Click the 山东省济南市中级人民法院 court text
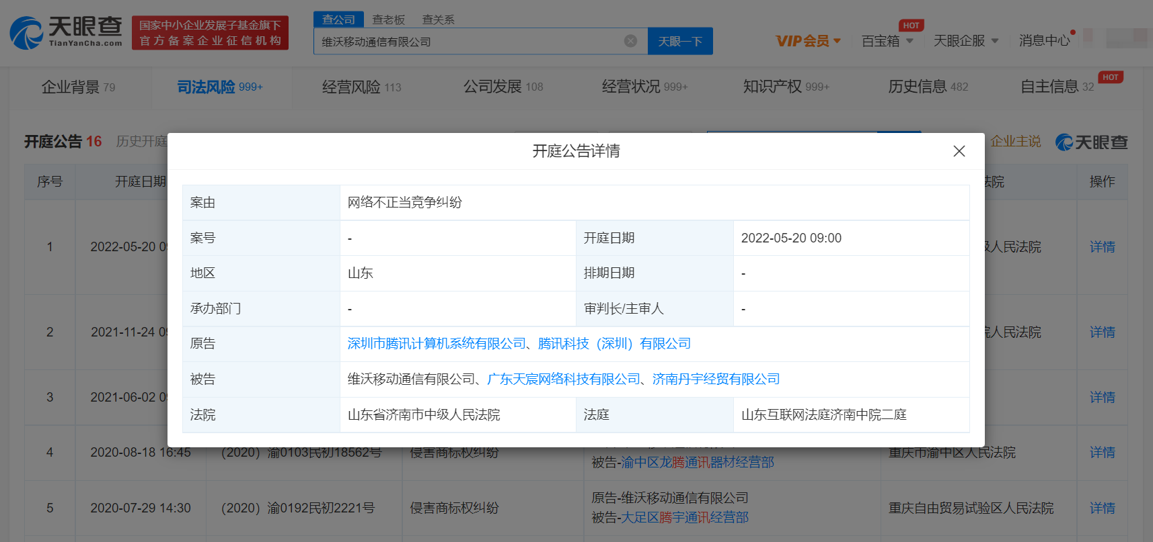Viewport: 1153px width, 542px height. coord(424,414)
